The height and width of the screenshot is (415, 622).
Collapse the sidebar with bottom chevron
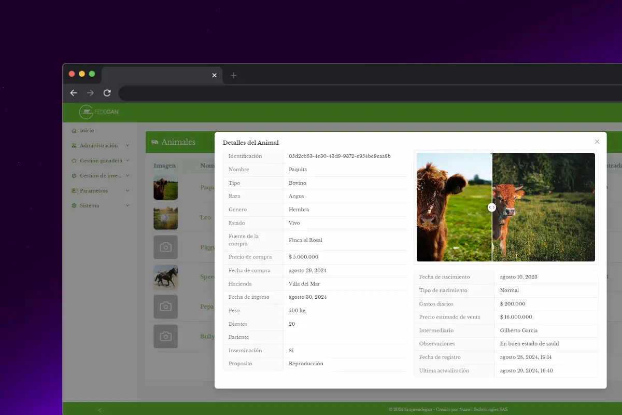[100, 410]
